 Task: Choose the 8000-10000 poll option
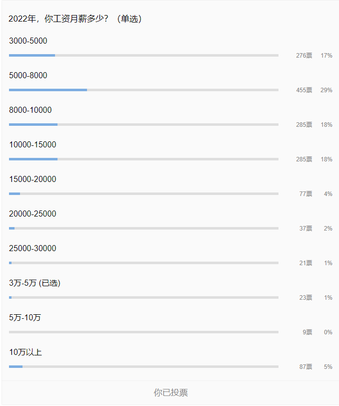(30, 110)
